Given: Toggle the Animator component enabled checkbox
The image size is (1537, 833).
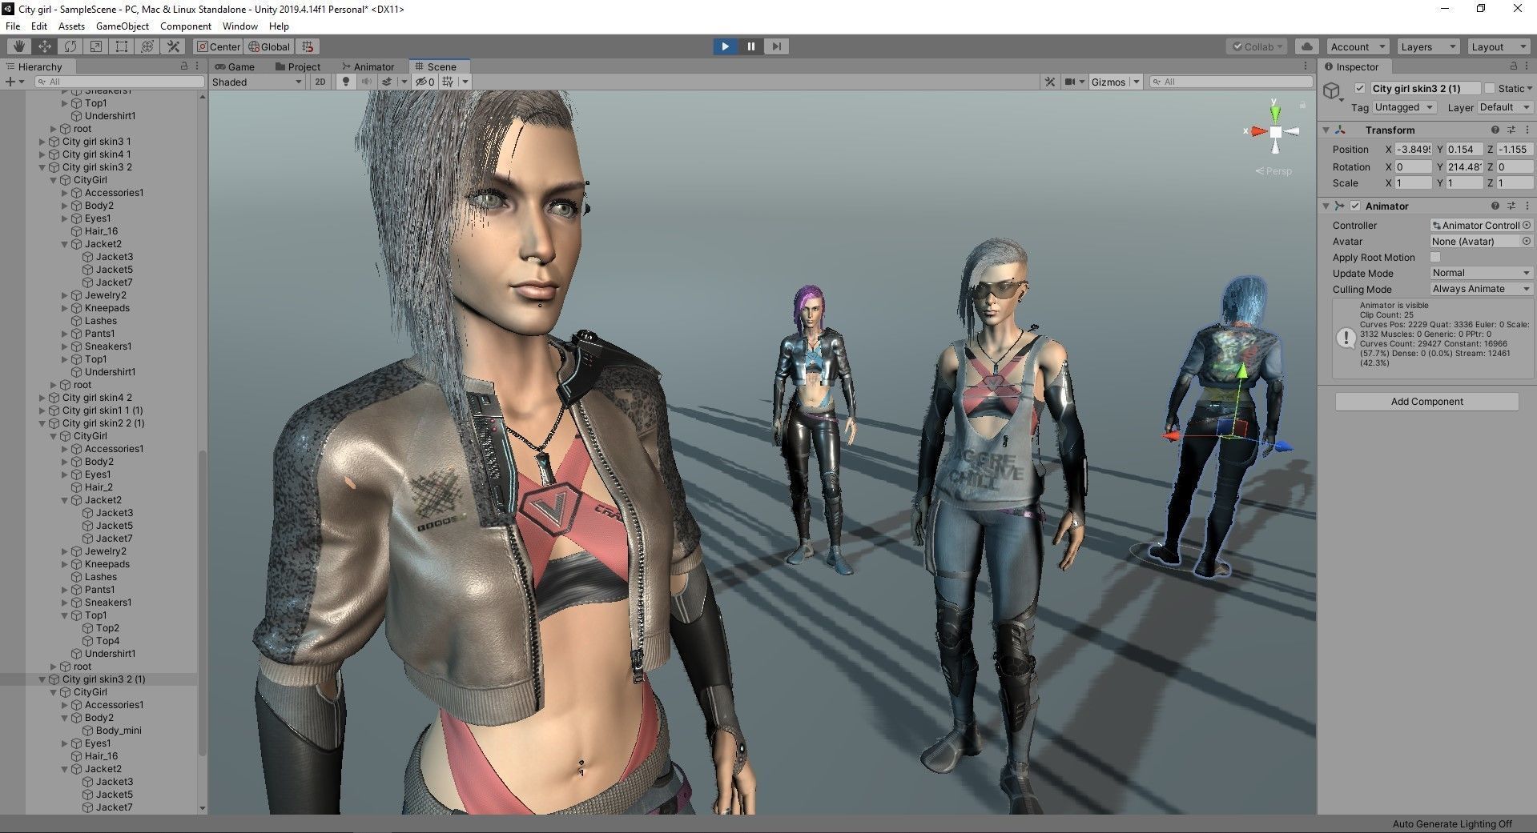Looking at the screenshot, I should pos(1355,206).
